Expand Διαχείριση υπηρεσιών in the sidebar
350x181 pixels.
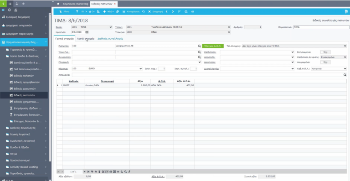click(24, 26)
